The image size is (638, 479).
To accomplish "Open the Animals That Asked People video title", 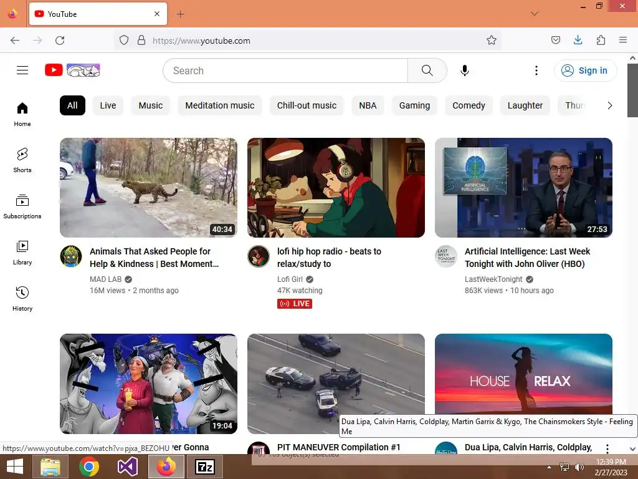I will click(x=155, y=258).
